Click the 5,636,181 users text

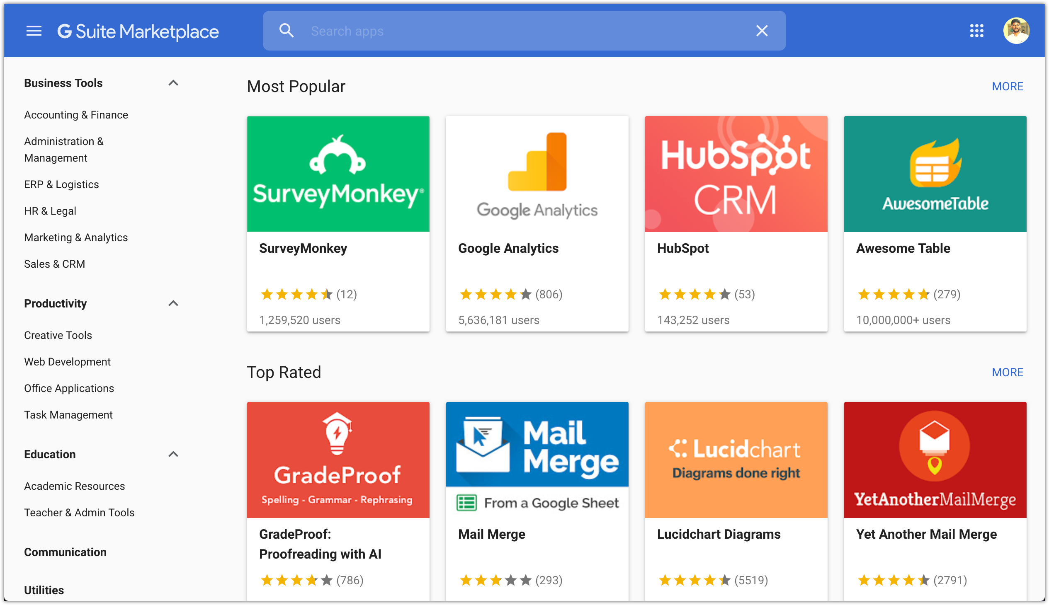point(498,320)
